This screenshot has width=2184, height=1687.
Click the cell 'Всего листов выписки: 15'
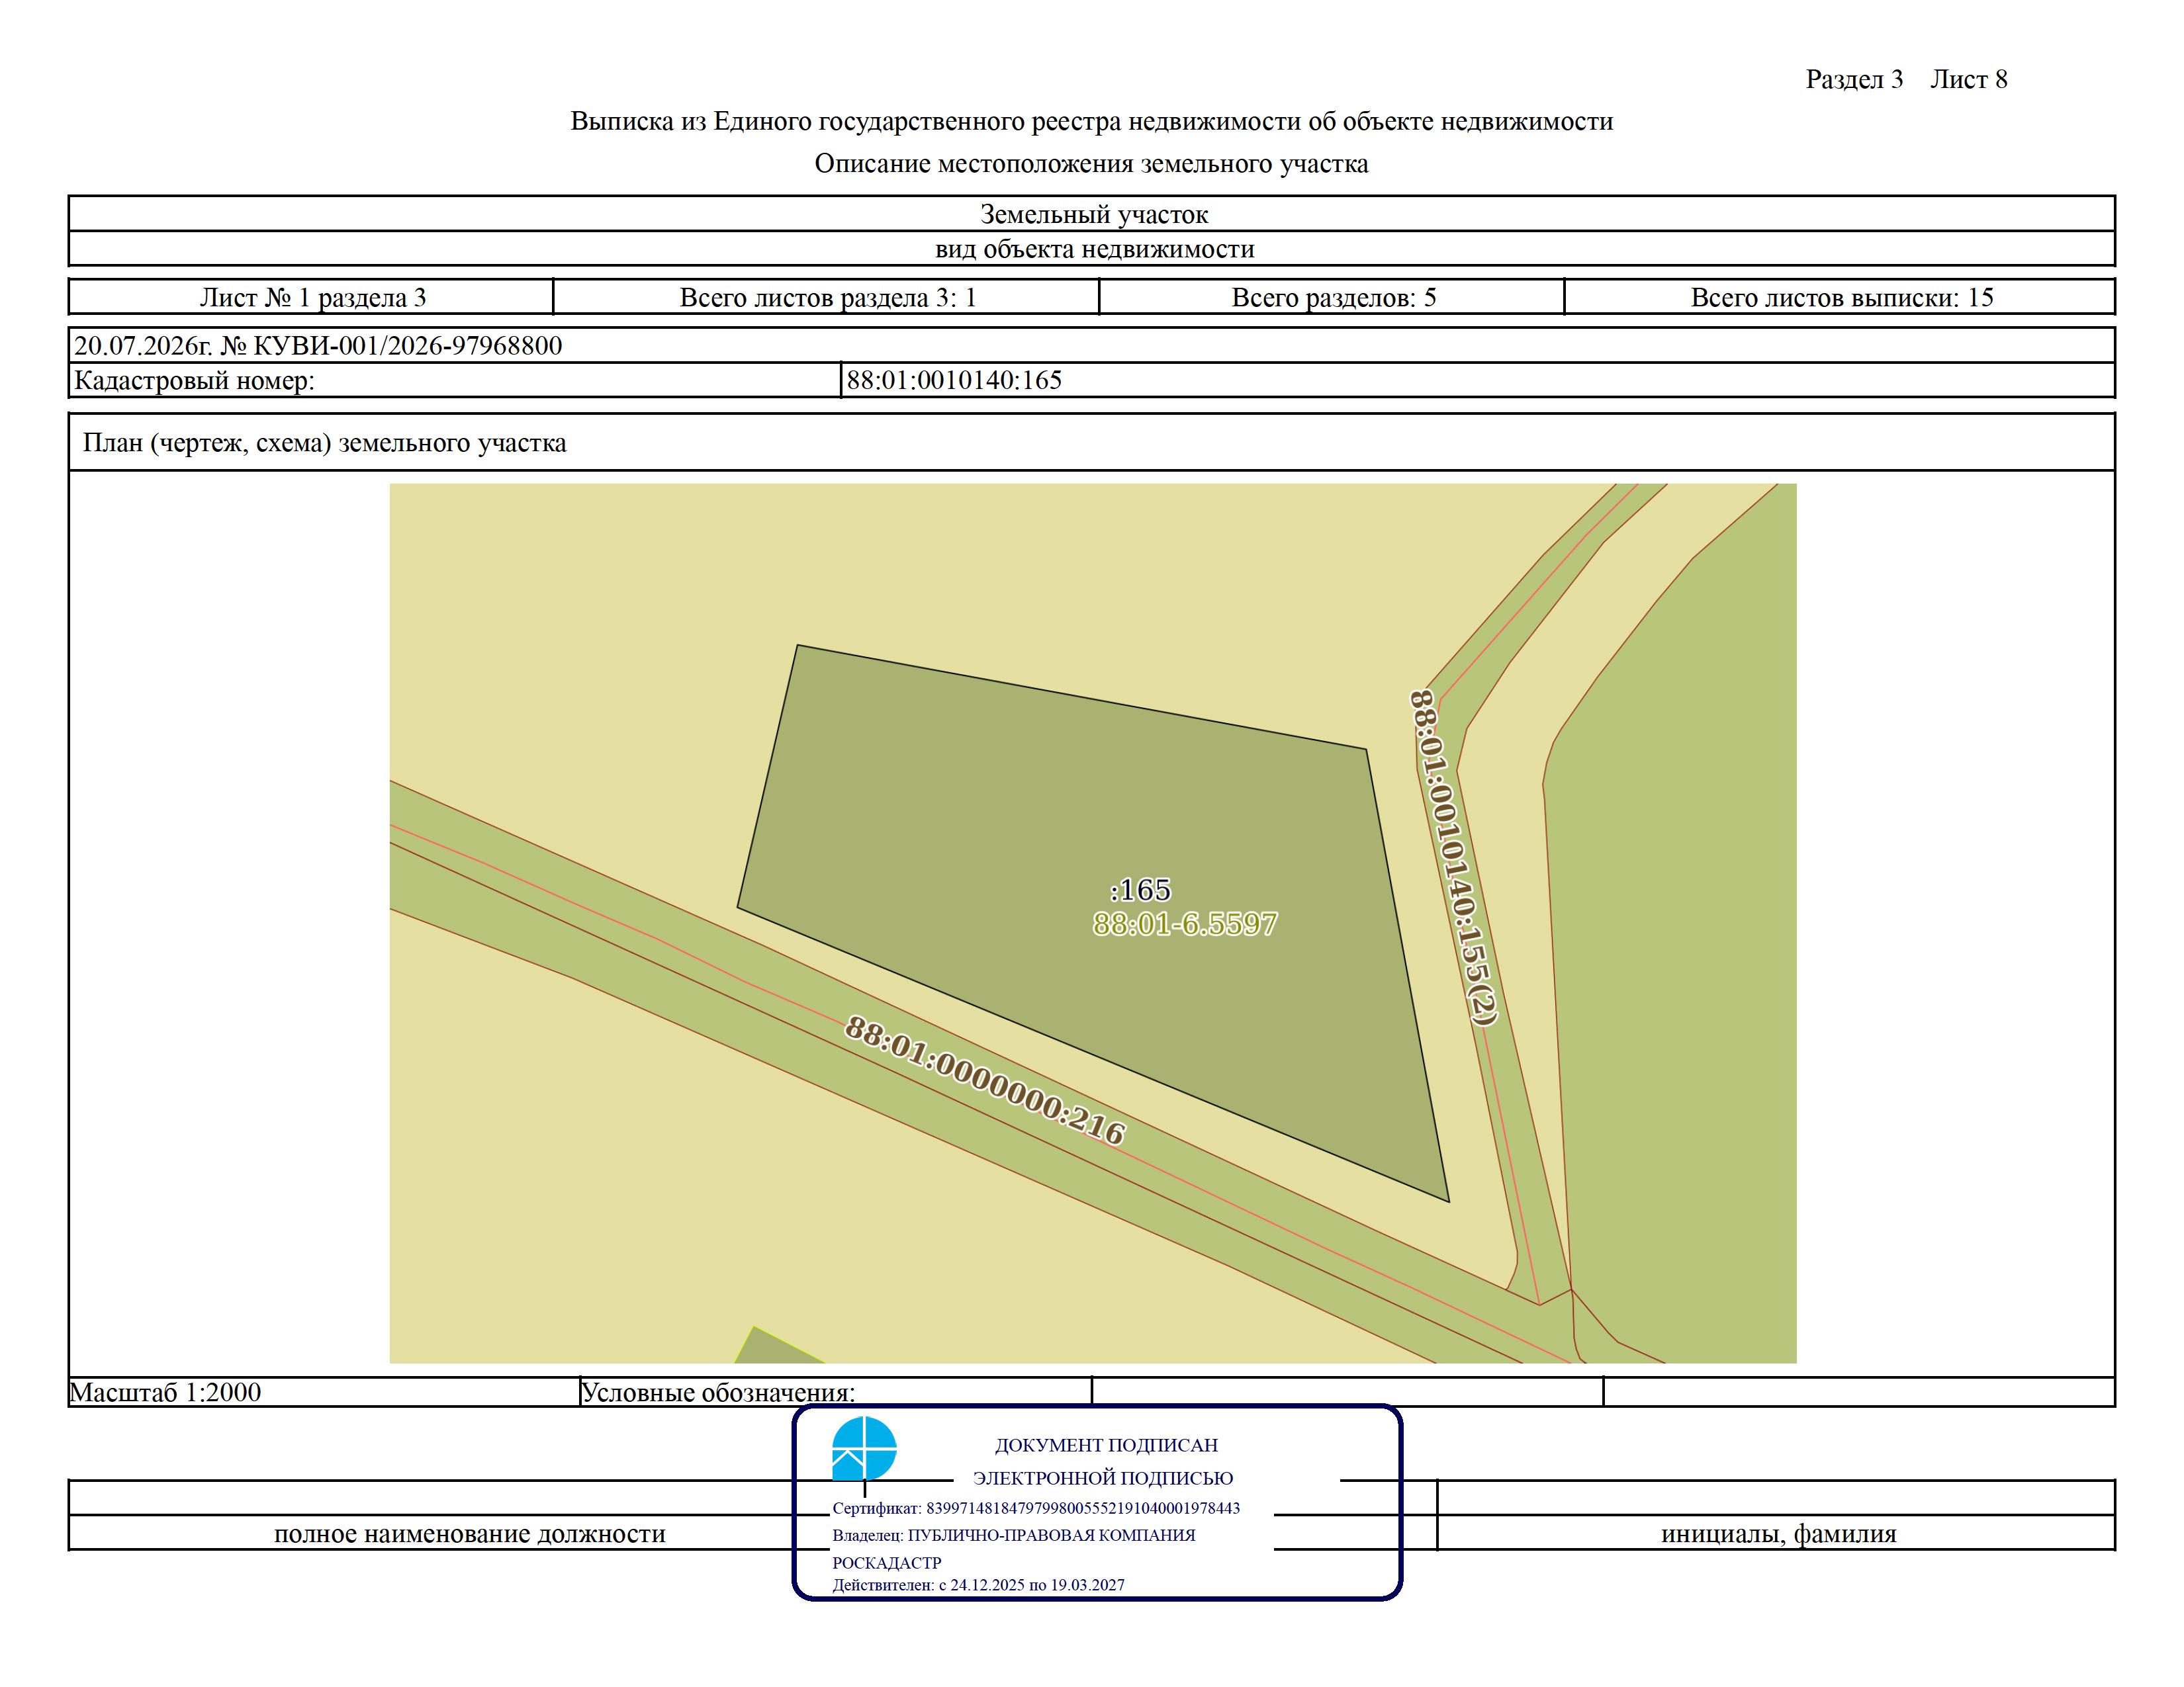[1840, 297]
